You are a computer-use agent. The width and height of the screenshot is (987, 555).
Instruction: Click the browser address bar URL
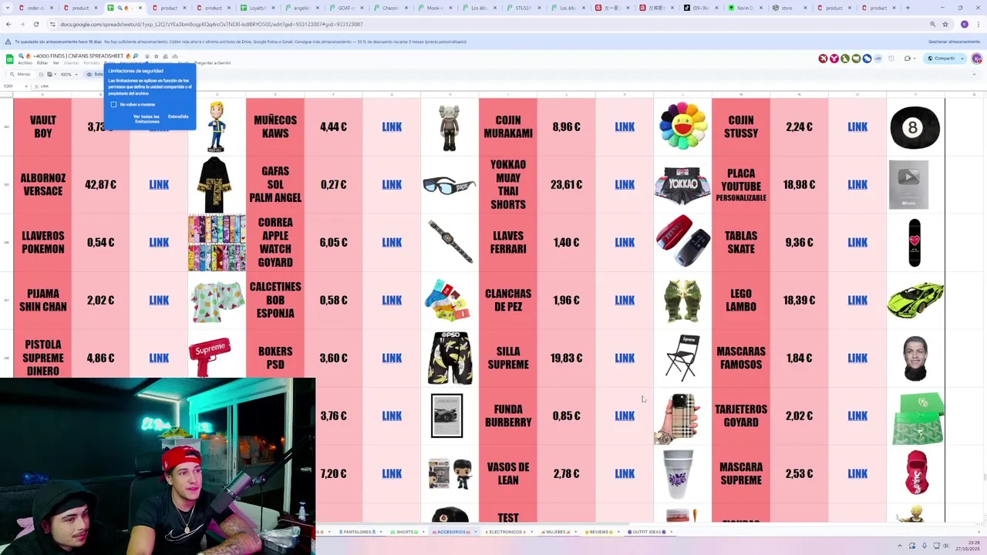coord(211,24)
